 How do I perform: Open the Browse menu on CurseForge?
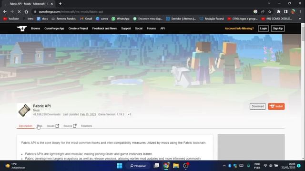(35, 28)
